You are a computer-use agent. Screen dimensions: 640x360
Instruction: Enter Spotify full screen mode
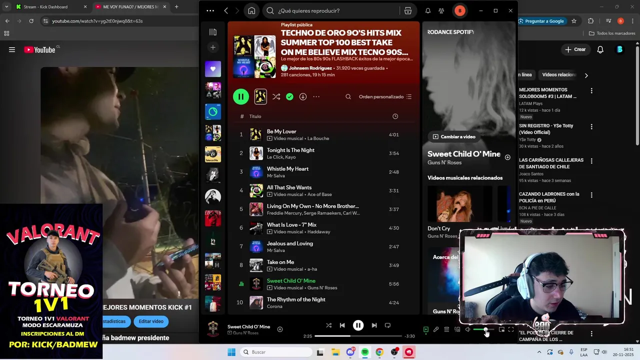tap(511, 329)
